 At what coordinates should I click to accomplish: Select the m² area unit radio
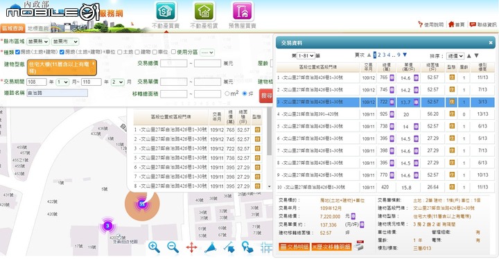click(227, 93)
